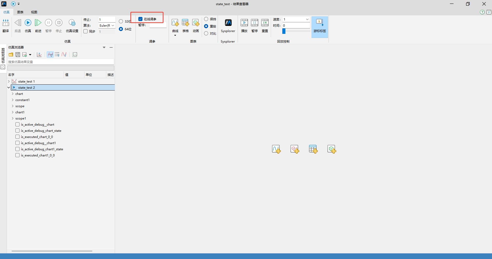Click the center red y(x) plot shortcut icon

[x=295, y=149]
